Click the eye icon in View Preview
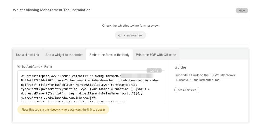 tap(120, 36)
